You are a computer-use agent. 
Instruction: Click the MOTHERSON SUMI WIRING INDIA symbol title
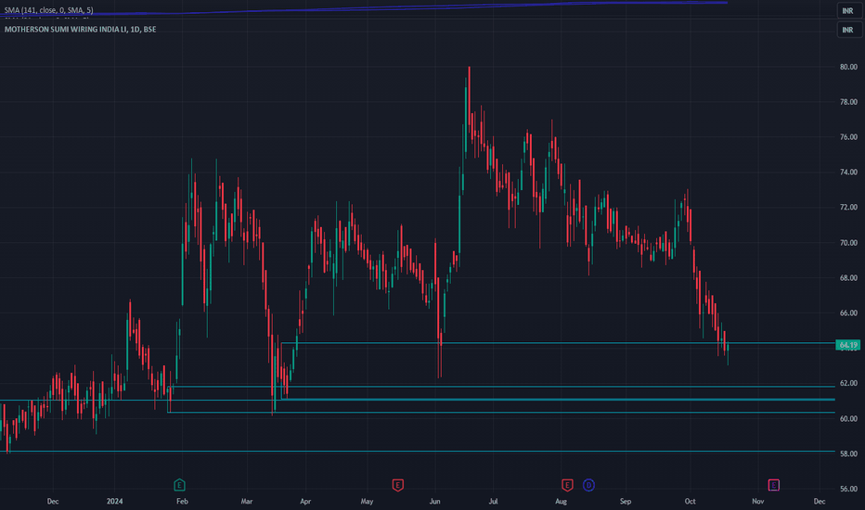[x=80, y=30]
